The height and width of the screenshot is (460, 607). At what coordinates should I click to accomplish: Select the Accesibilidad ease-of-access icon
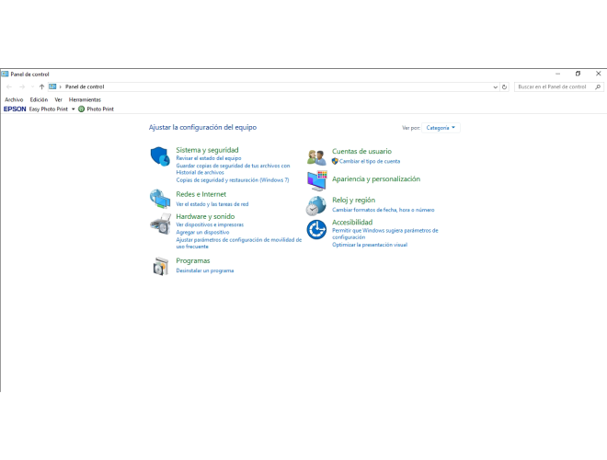click(316, 229)
